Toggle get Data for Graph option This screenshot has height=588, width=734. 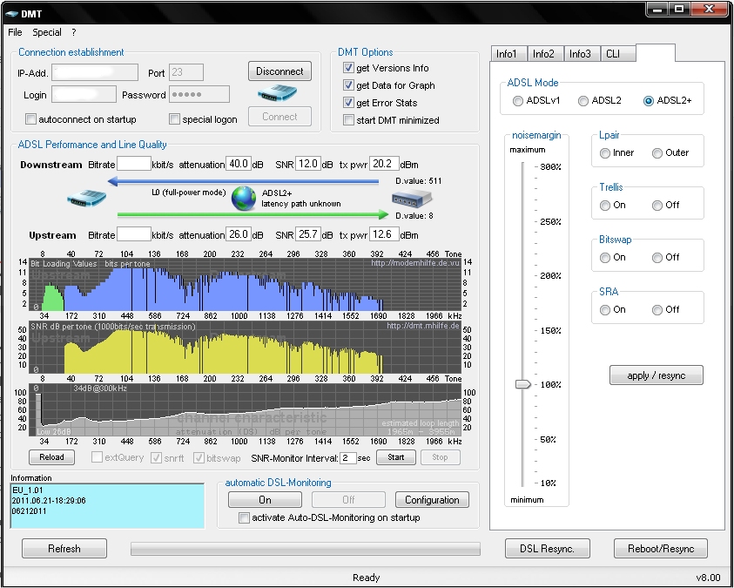pos(348,84)
